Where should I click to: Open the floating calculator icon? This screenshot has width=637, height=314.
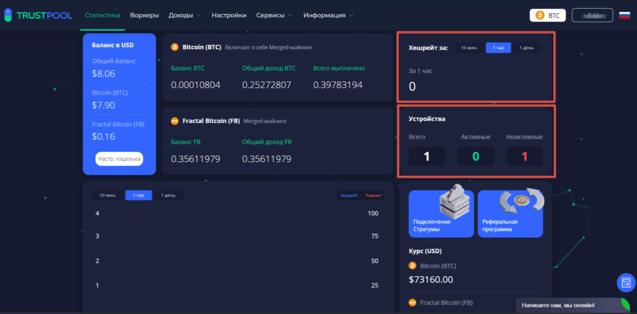pyautogui.click(x=625, y=283)
